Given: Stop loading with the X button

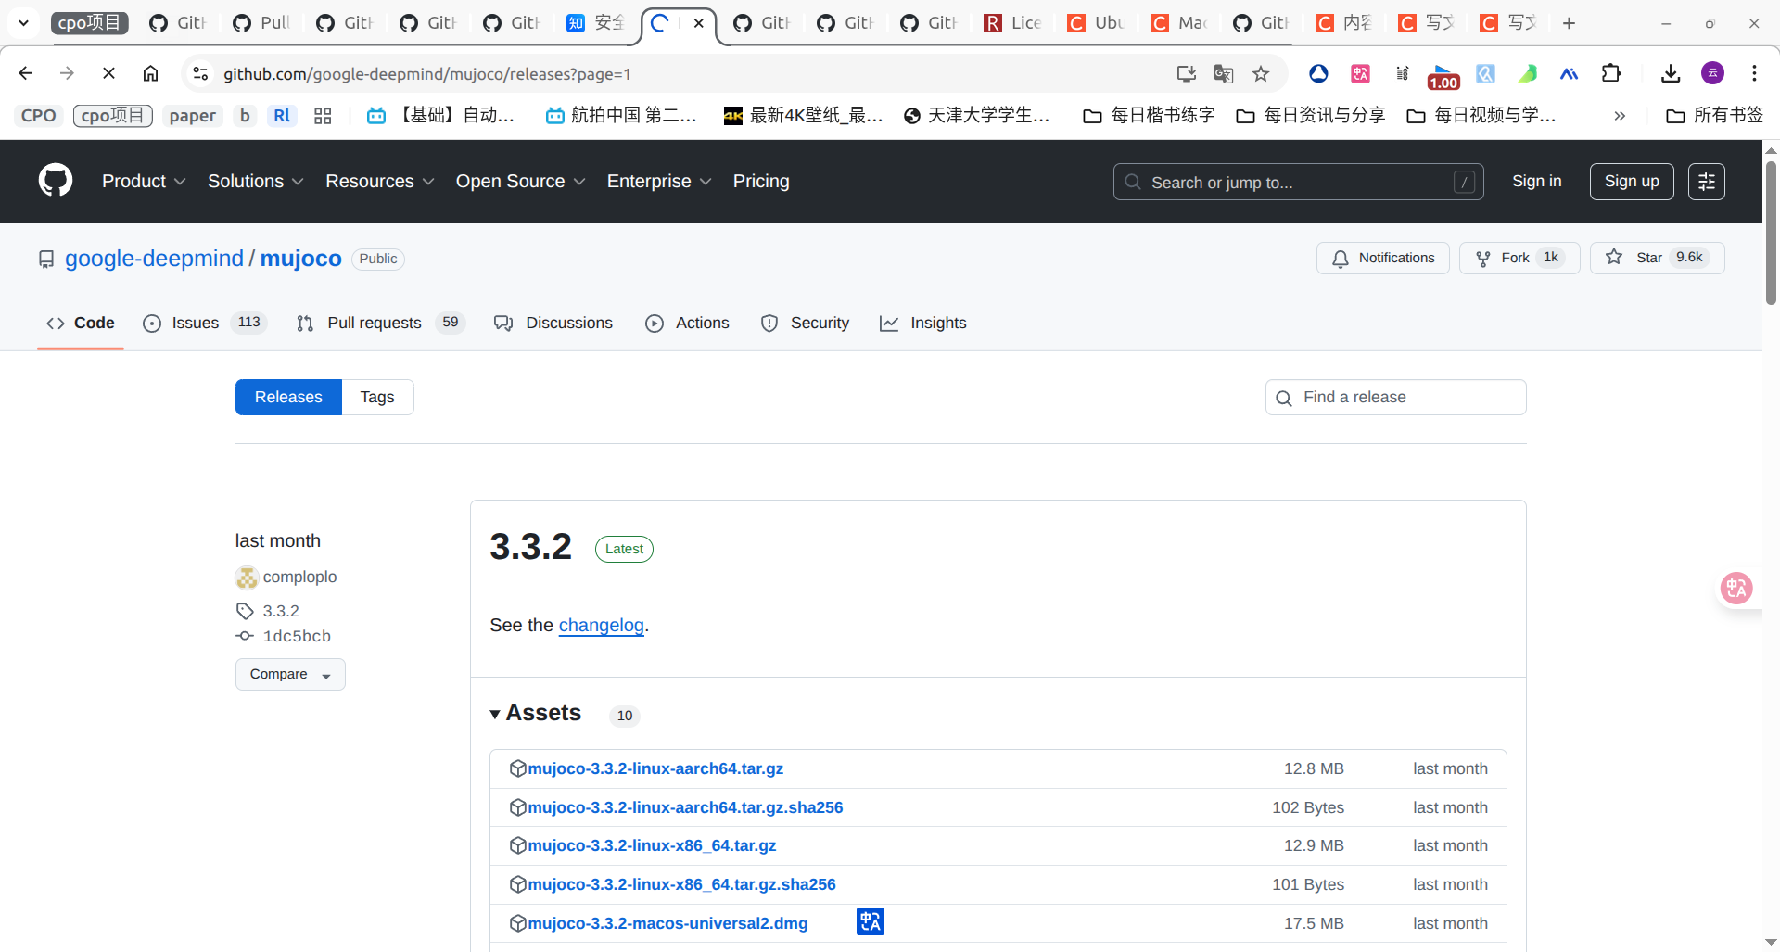Looking at the screenshot, I should pyautogui.click(x=108, y=73).
